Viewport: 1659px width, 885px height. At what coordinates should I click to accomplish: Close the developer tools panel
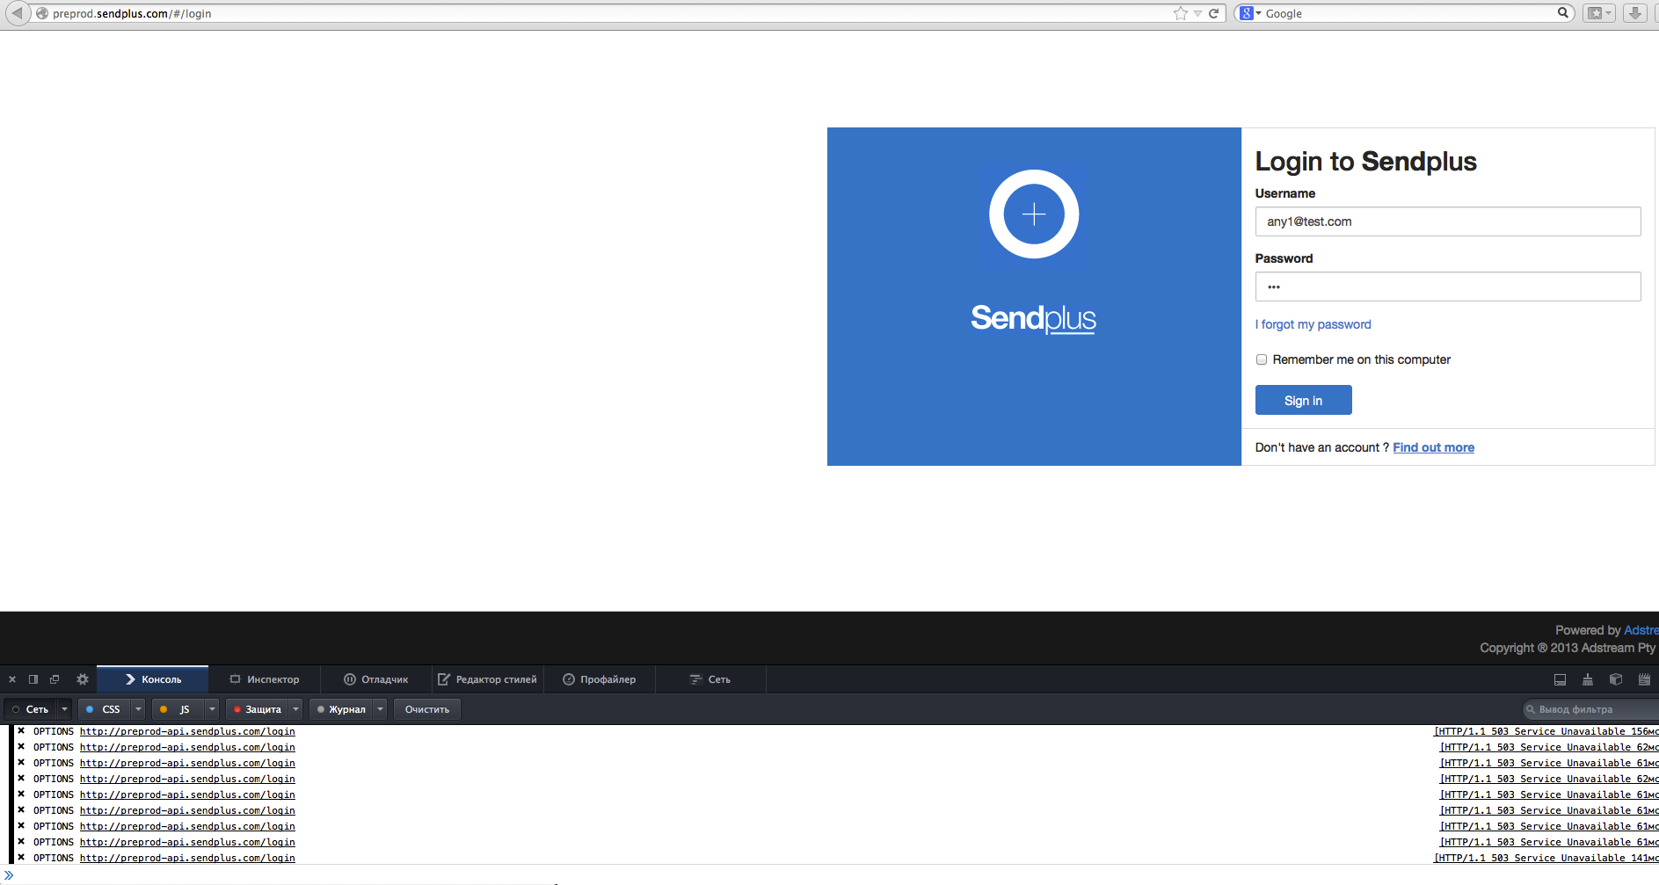click(x=12, y=679)
